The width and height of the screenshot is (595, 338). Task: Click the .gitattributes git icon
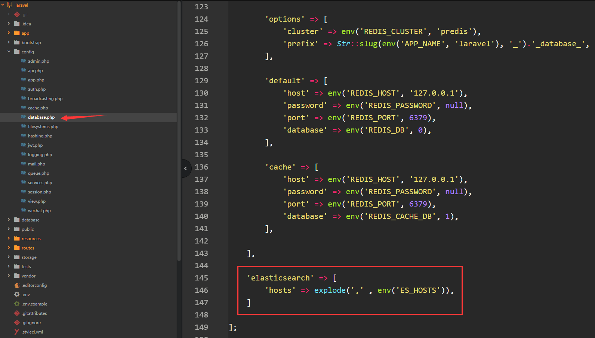17,313
